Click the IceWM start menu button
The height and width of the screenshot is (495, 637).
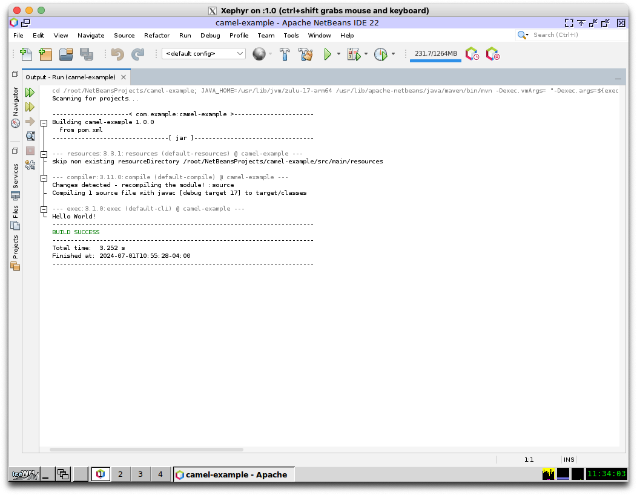tap(25, 474)
